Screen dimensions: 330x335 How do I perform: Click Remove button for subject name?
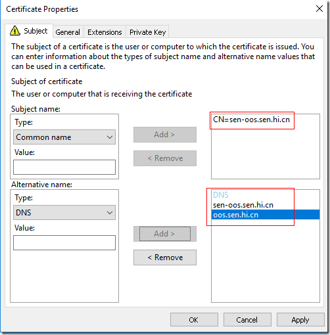point(165,158)
